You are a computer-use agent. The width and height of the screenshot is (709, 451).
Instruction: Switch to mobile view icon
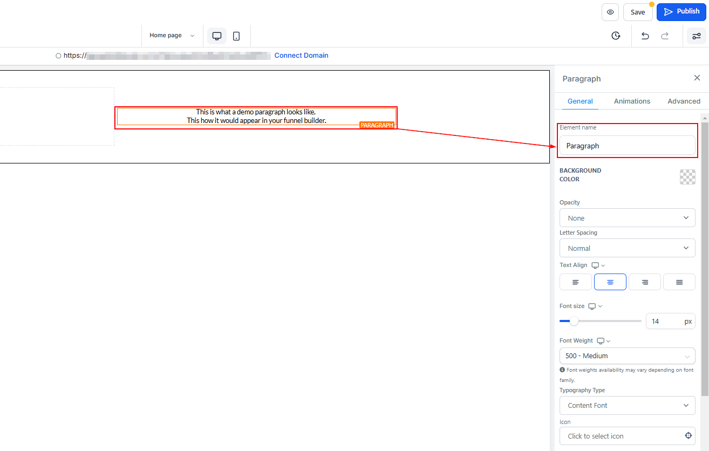click(x=236, y=36)
